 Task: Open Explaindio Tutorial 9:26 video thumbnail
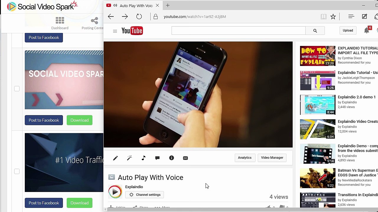pos(318,80)
